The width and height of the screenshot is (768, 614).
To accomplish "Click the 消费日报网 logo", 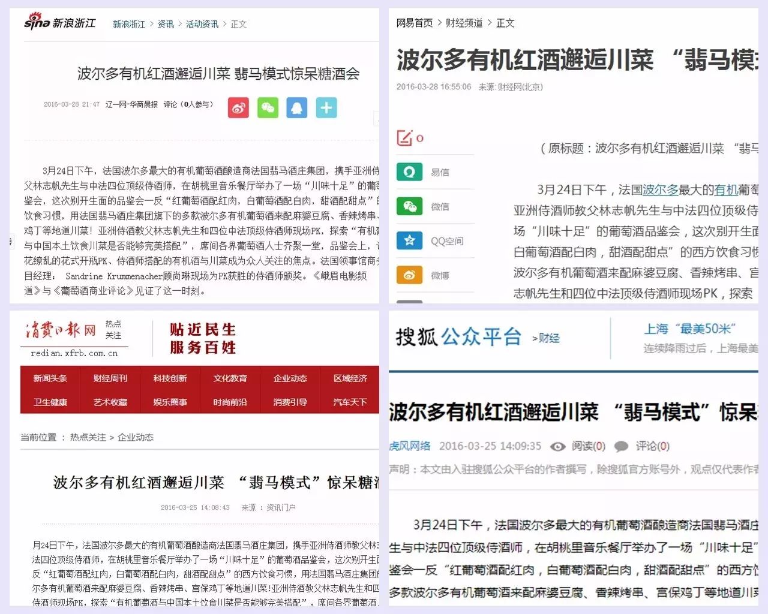I will pyautogui.click(x=61, y=330).
